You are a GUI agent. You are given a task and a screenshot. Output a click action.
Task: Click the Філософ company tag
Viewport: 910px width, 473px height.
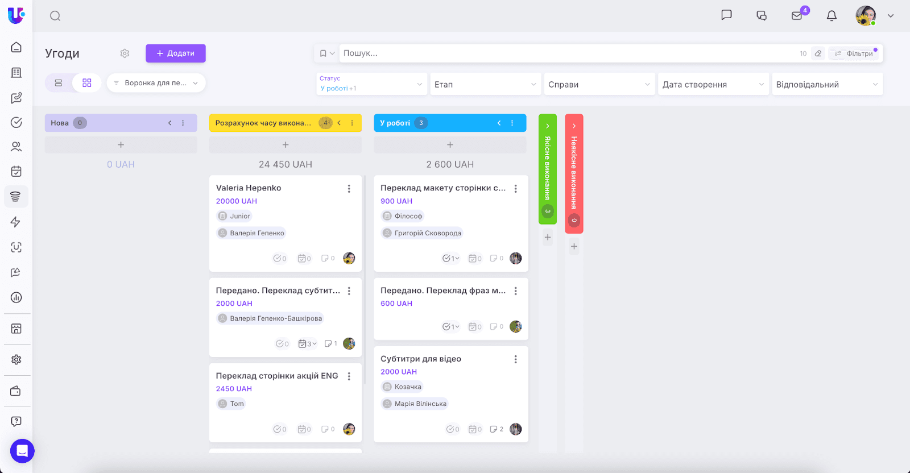click(x=403, y=216)
